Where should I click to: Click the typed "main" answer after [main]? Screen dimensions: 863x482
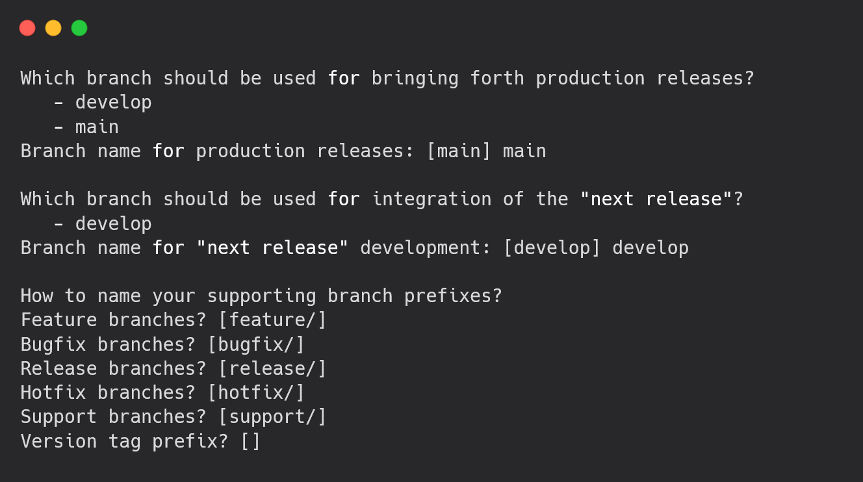[524, 151]
